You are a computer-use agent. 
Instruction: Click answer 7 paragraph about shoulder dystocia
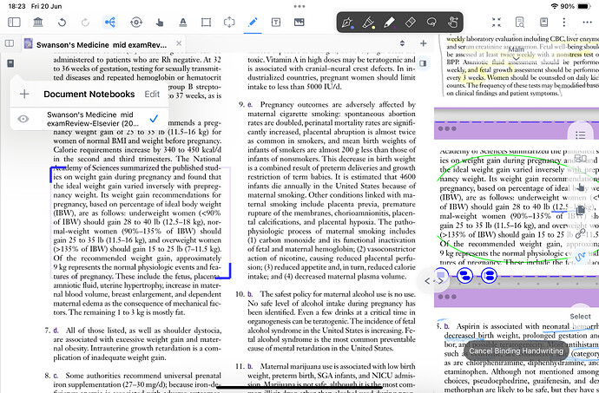tap(133, 344)
